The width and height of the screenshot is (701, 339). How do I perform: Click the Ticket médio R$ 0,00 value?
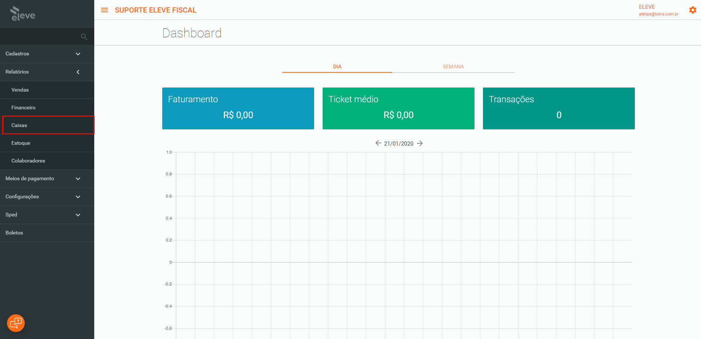click(x=398, y=115)
